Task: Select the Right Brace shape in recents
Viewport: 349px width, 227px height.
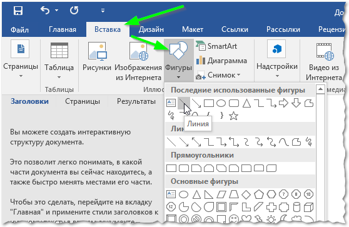Action: click(x=221, y=115)
